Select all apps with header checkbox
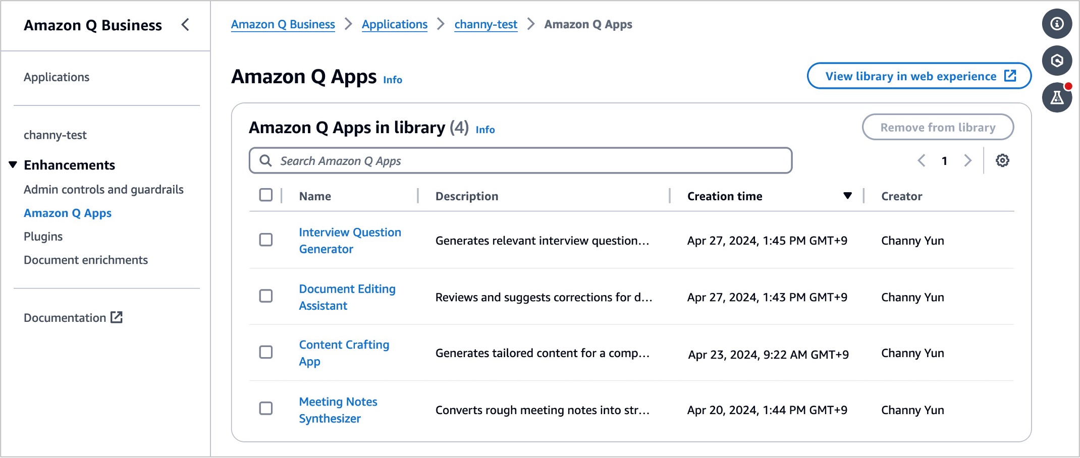Screen dimensions: 1080x458 266,195
